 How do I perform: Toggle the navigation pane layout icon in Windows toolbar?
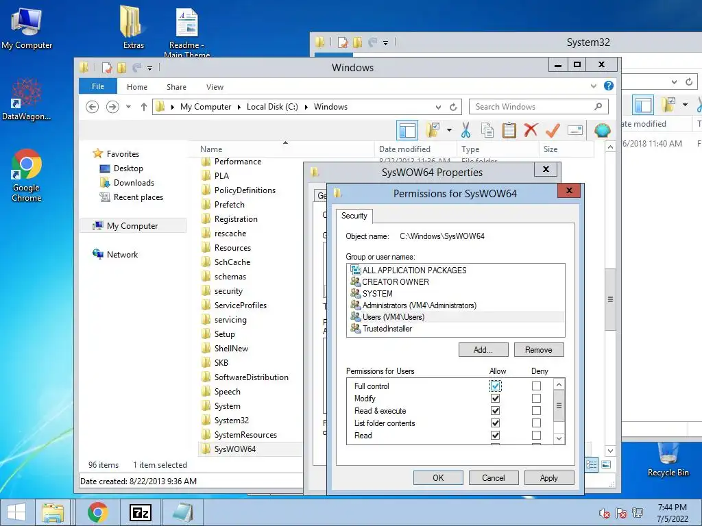(x=407, y=131)
